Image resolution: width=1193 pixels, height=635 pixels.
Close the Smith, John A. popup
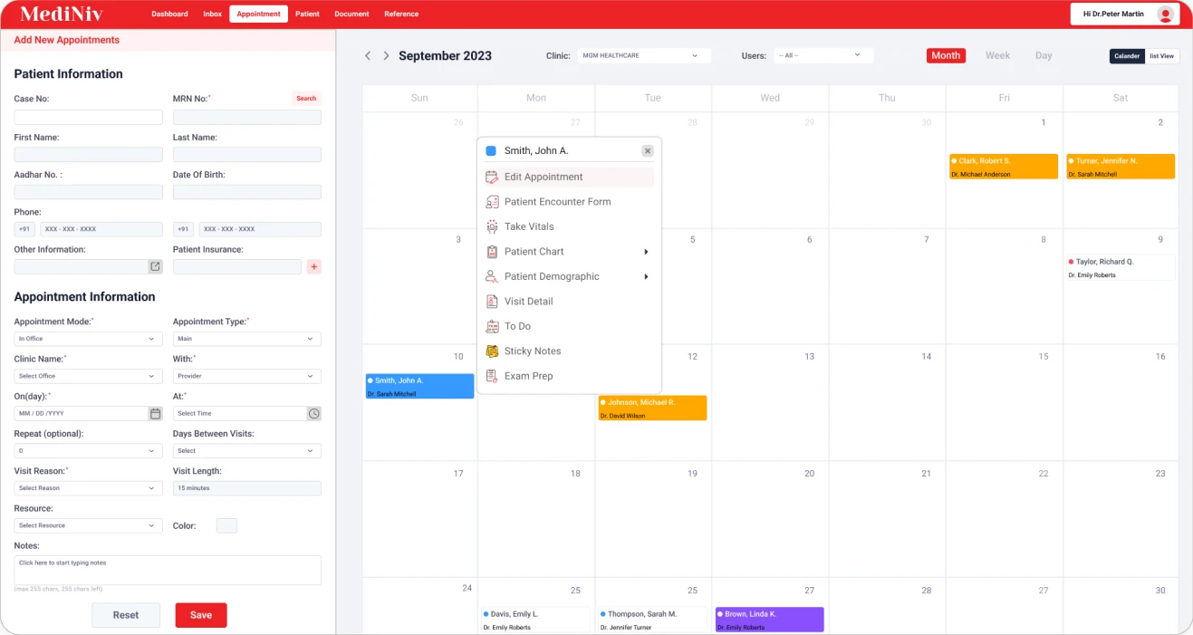[648, 151]
